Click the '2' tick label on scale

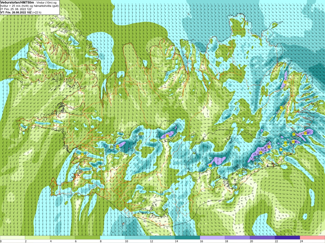point(26,241)
